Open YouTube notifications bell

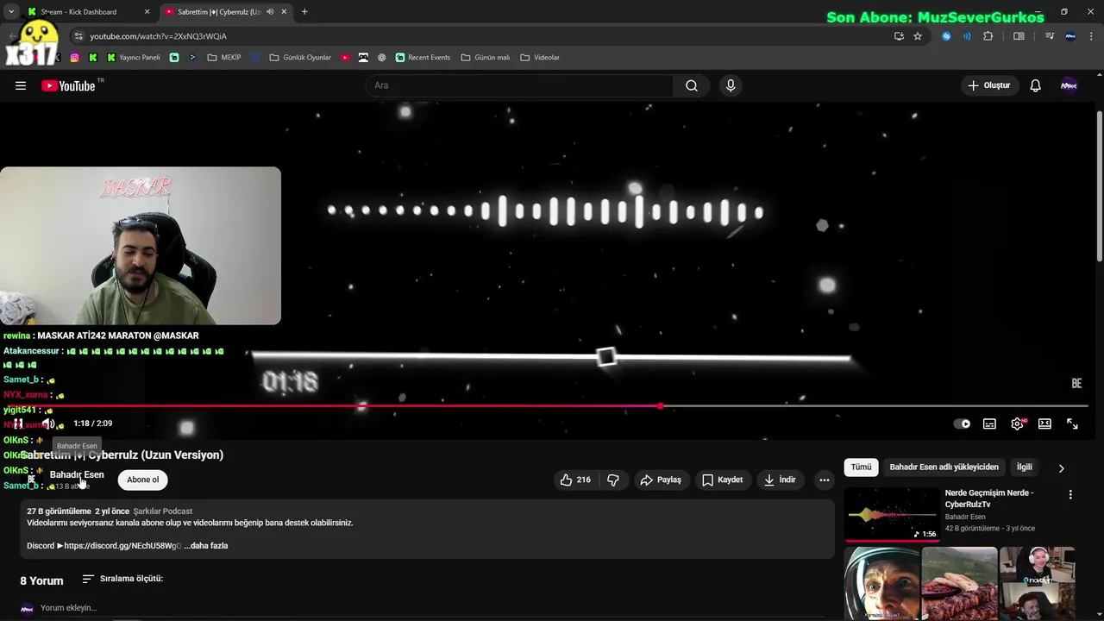click(x=1036, y=85)
